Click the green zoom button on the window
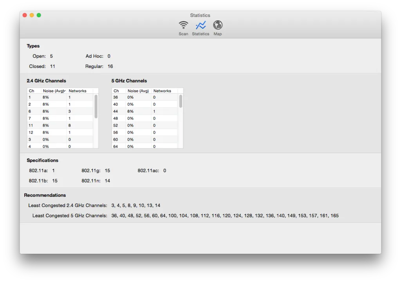Image resolution: width=401 pixels, height=282 pixels. point(38,15)
